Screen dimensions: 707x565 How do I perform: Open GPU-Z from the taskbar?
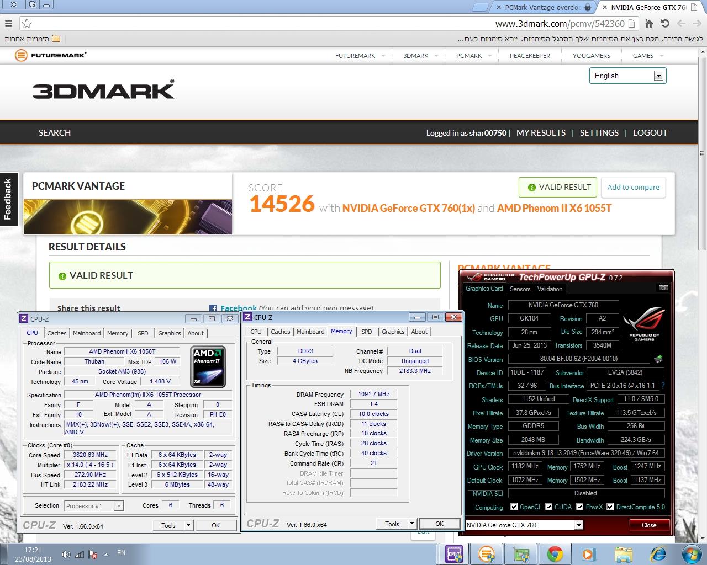(x=521, y=553)
